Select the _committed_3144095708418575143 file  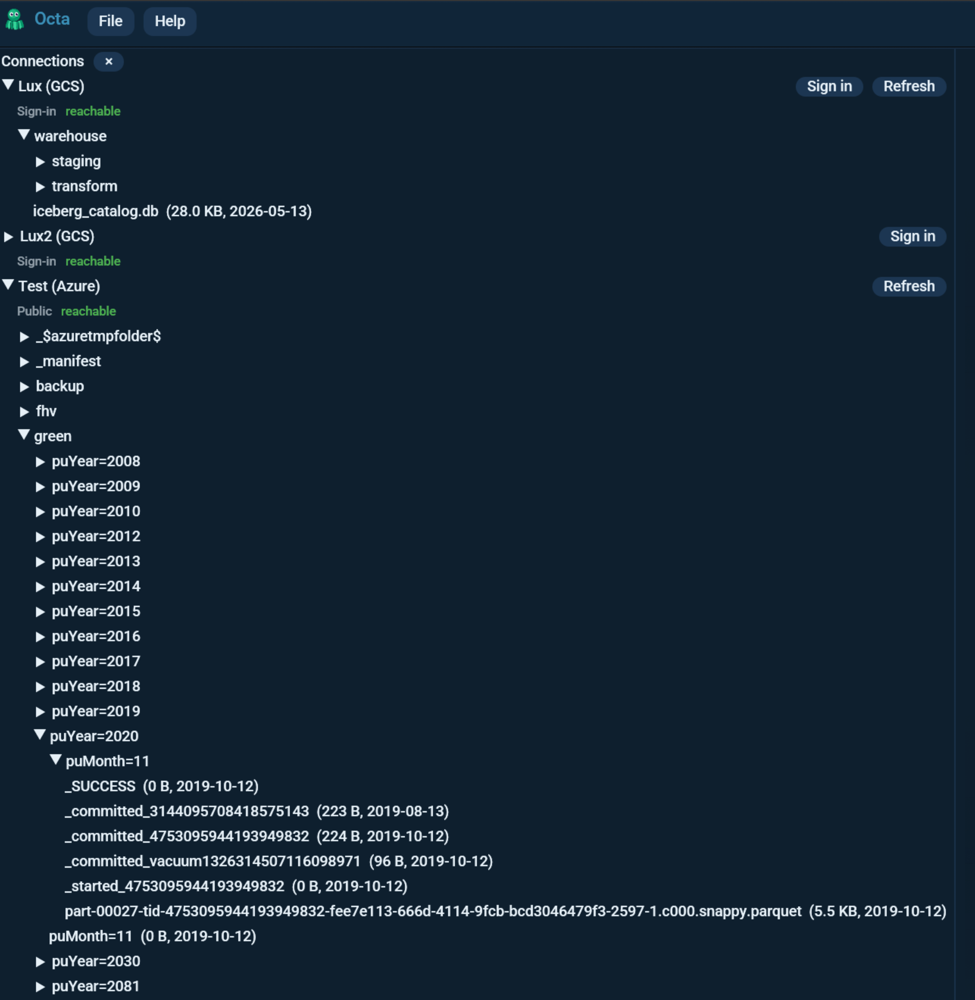click(257, 811)
